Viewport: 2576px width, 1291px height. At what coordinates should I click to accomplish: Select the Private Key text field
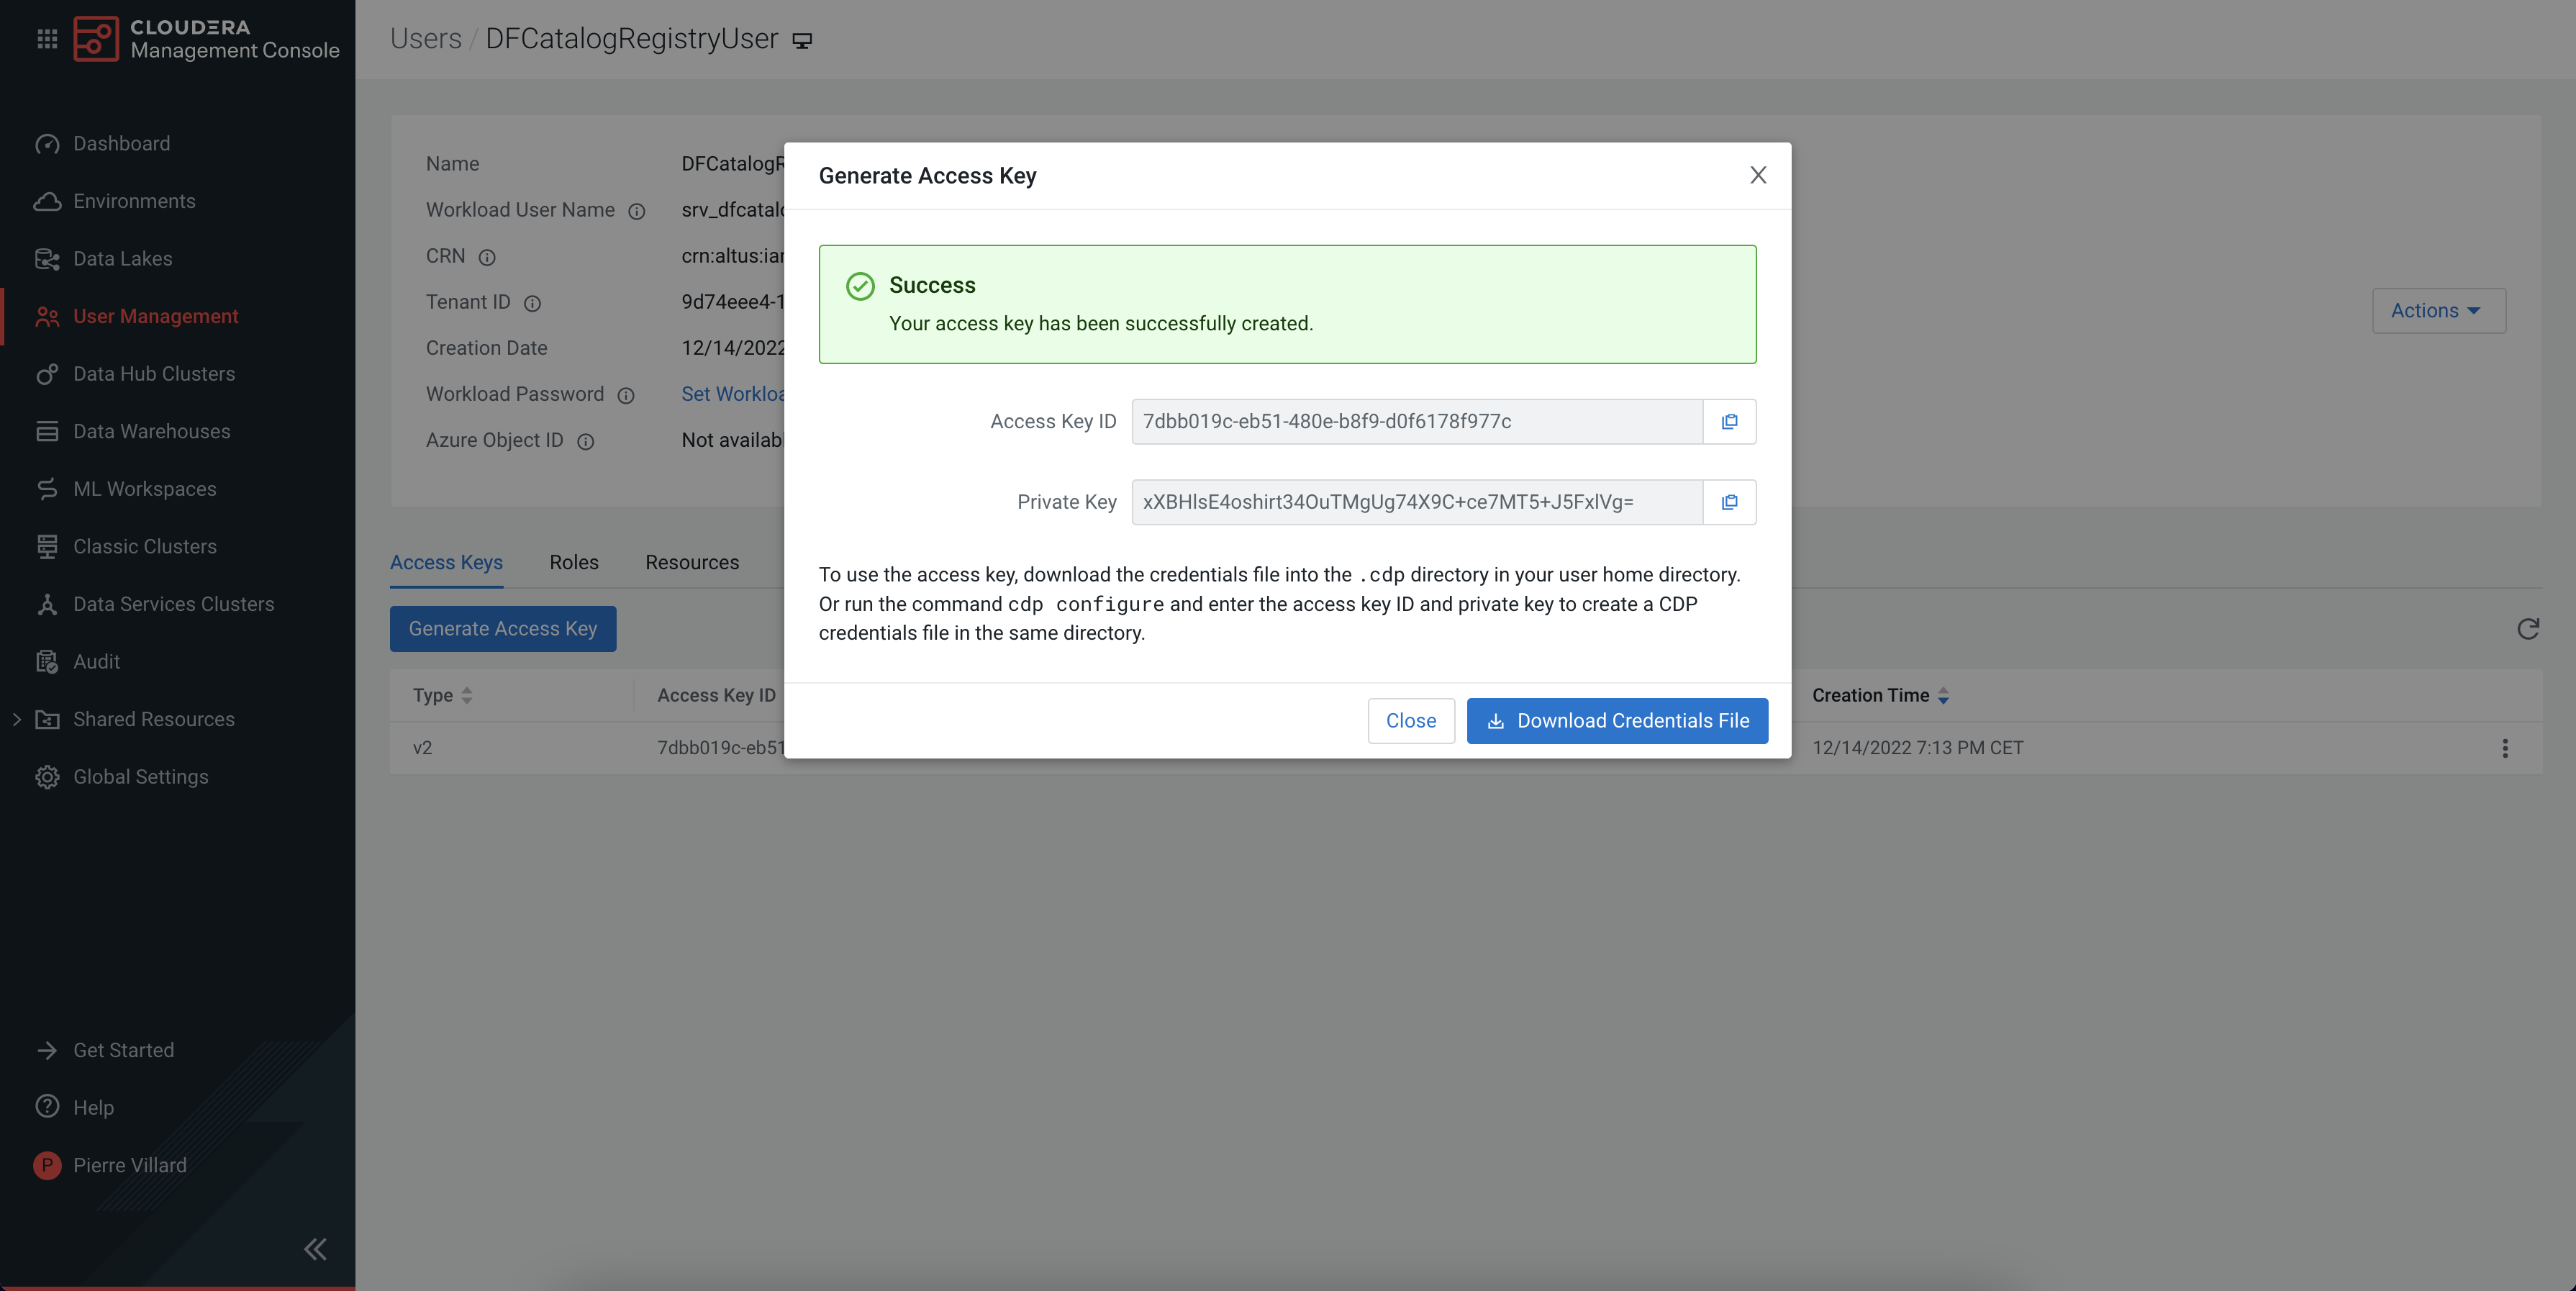point(1416,502)
